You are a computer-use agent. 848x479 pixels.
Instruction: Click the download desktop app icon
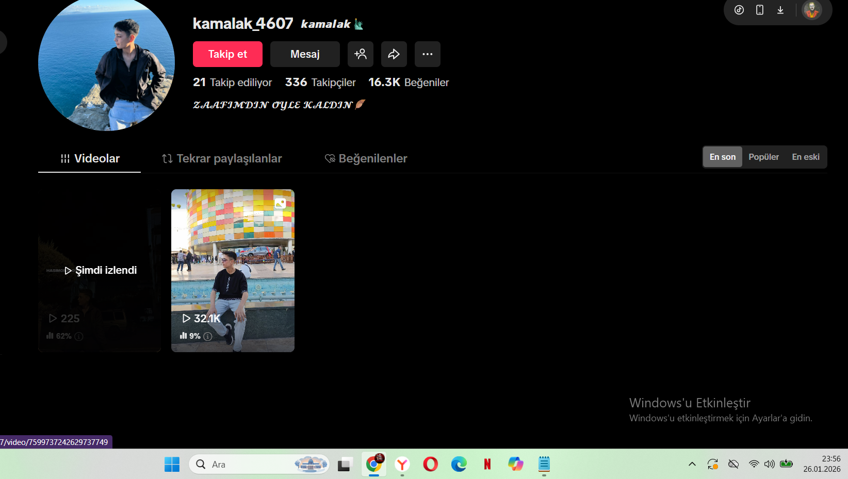coord(780,10)
